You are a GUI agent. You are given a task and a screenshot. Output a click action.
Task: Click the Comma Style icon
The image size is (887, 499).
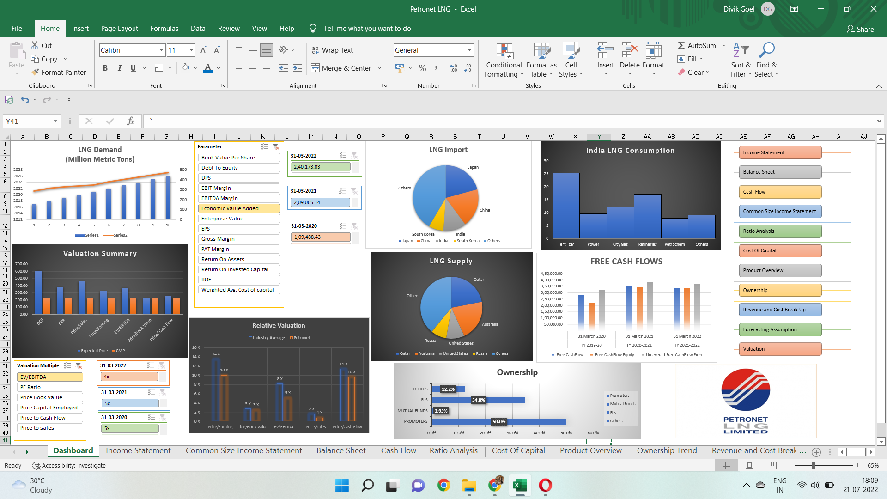click(x=436, y=68)
